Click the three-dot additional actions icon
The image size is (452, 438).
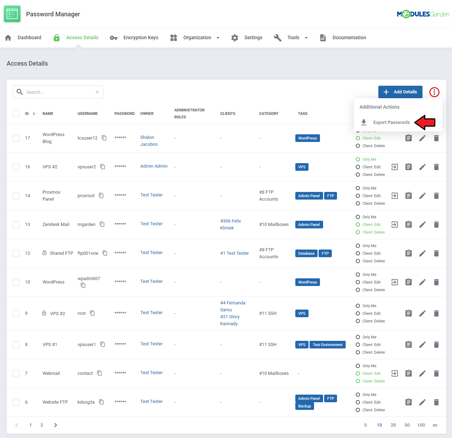tap(434, 92)
